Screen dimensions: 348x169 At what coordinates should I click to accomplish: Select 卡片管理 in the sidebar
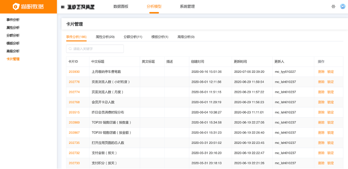13,59
